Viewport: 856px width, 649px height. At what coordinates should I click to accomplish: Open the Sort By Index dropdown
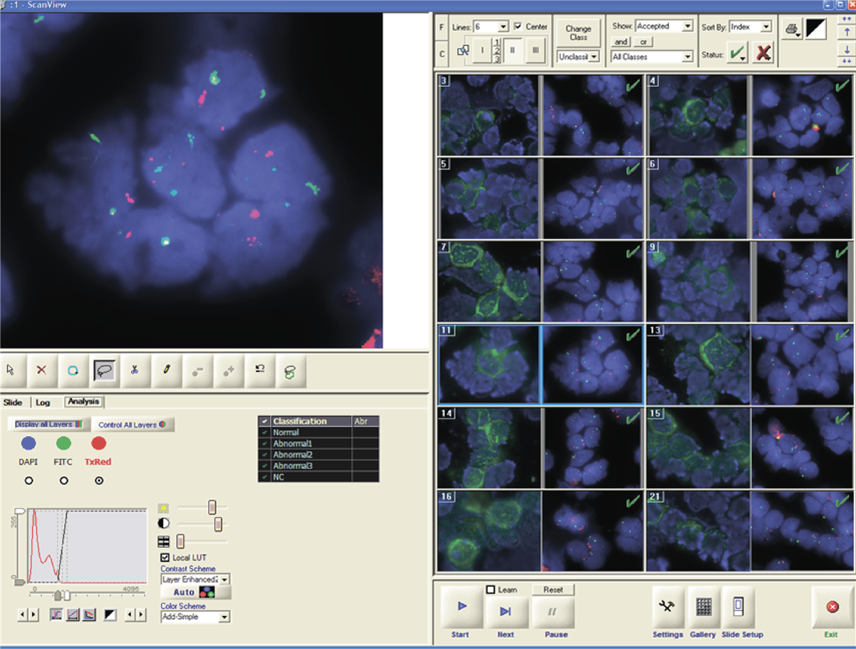click(x=766, y=26)
